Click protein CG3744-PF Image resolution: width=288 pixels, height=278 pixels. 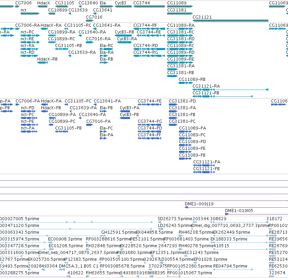[x=149, y=138]
